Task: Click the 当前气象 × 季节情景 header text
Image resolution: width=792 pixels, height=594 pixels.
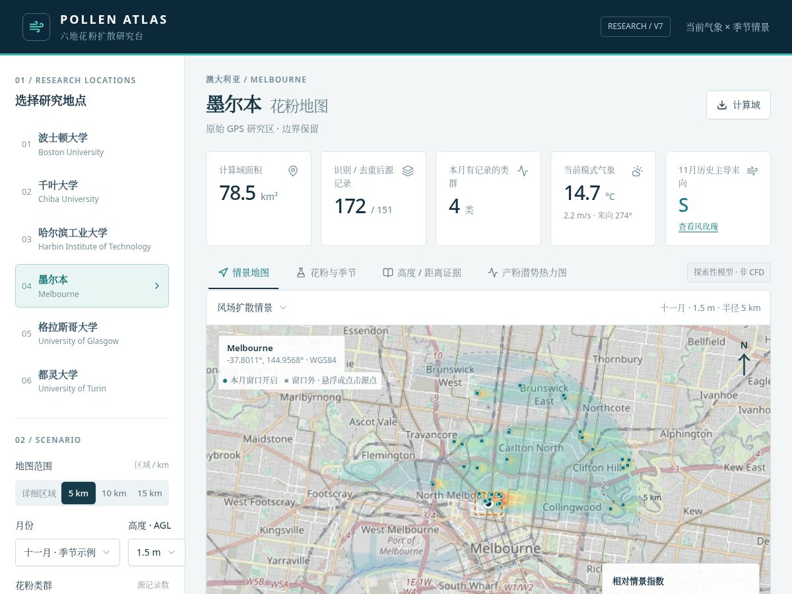Action: click(x=728, y=27)
